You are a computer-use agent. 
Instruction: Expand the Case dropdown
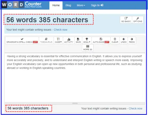point(58,40)
